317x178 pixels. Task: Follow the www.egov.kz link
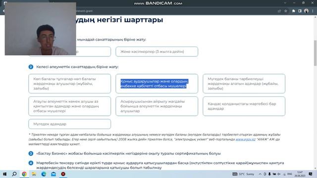[246, 139]
